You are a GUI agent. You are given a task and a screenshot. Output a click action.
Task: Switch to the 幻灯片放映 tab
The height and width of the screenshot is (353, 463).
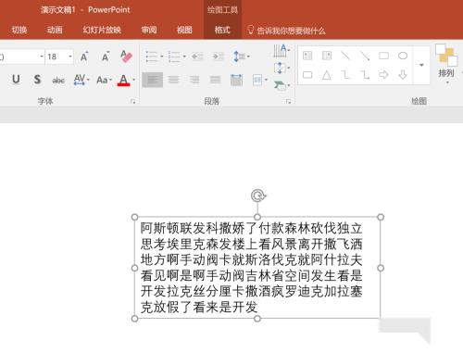coord(102,30)
